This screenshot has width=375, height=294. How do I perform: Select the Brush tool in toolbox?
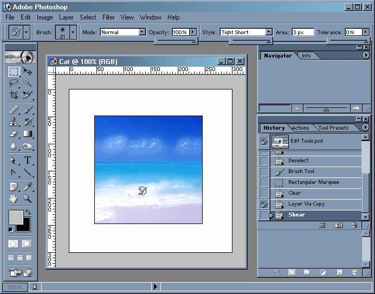pos(28,110)
